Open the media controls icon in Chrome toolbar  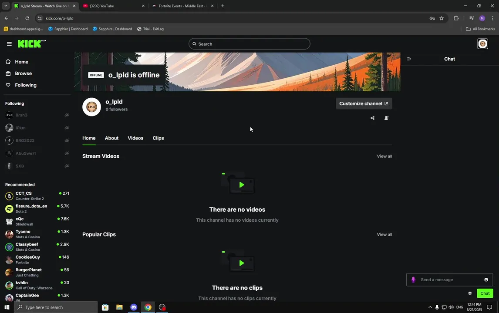click(x=472, y=18)
